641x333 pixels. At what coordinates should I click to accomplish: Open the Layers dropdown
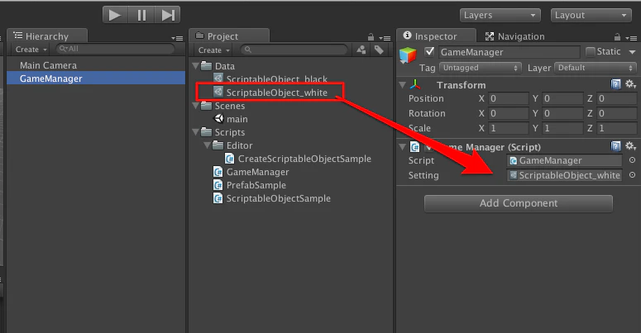[x=500, y=16]
